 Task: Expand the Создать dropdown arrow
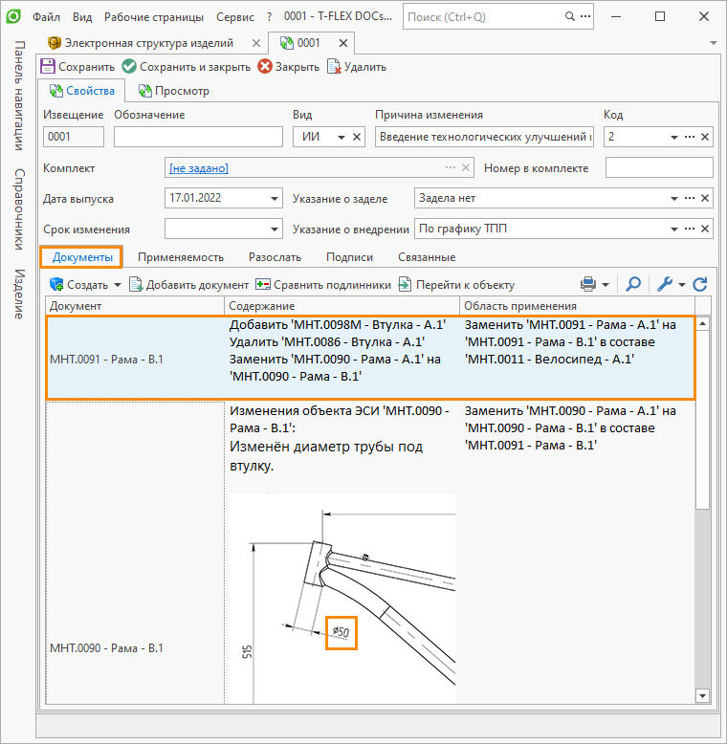(118, 285)
